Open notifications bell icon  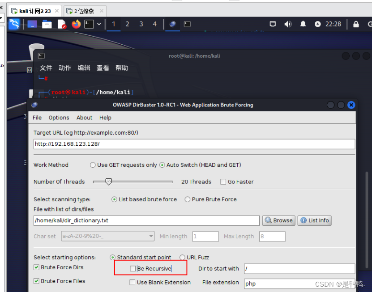pos(303,24)
